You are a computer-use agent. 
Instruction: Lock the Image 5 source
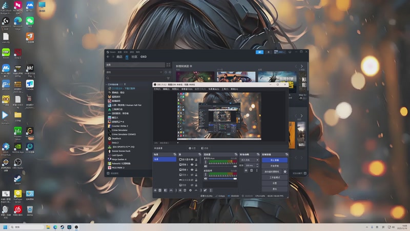196,170
